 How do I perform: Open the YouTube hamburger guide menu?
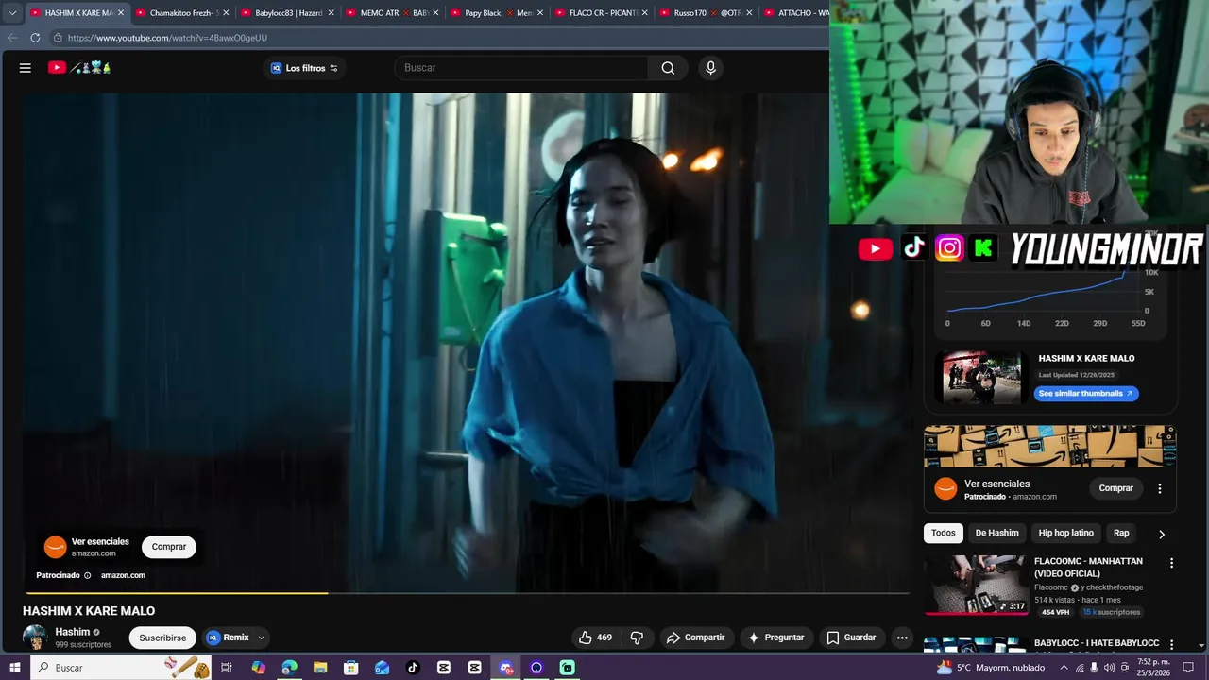pos(26,68)
